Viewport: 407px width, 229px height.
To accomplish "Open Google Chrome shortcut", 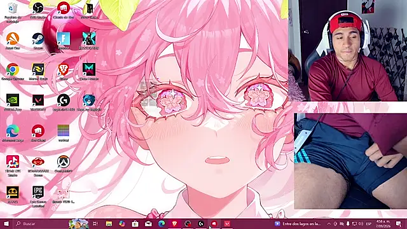I will pos(13,72).
